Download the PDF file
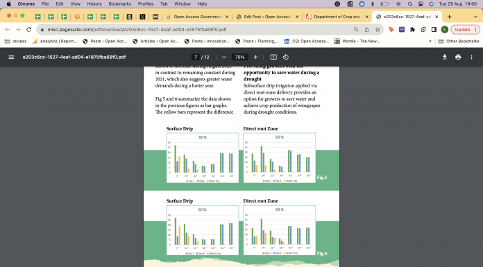Viewport: 483px width, 267px height. click(x=445, y=57)
